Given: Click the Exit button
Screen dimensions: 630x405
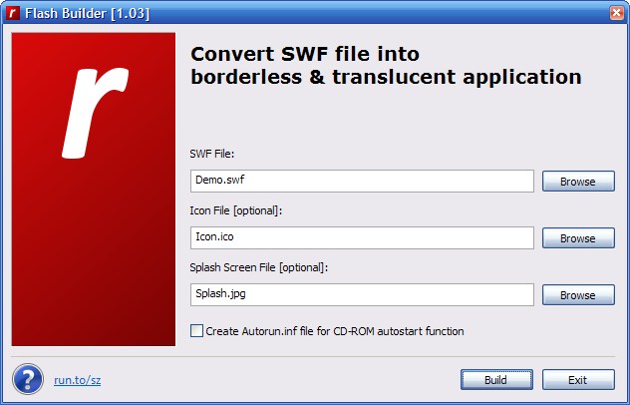Looking at the screenshot, I should coord(578,380).
